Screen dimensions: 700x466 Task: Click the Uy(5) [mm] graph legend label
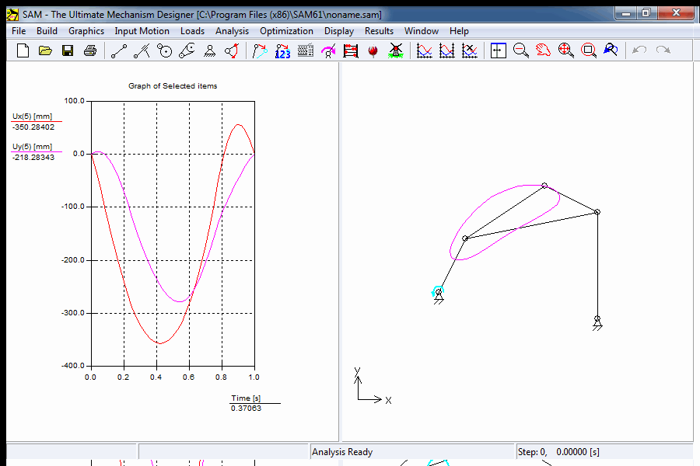click(32, 146)
